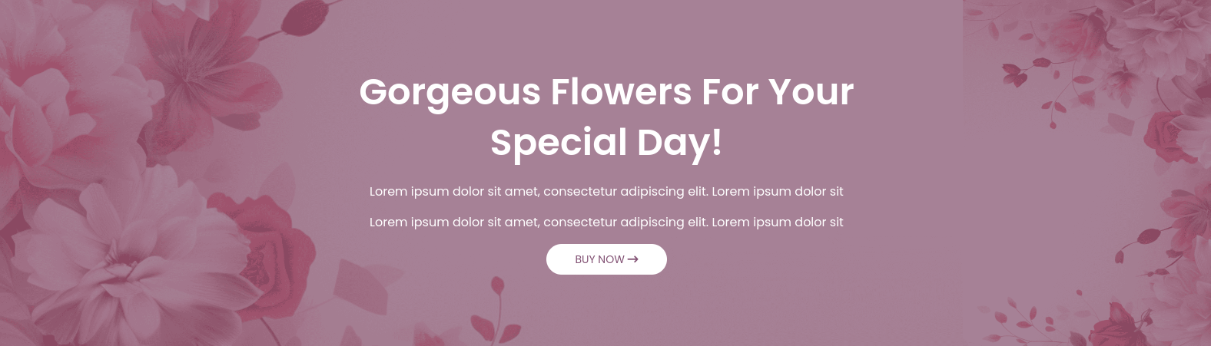Click the "Special Day!" heading line

pyautogui.click(x=606, y=143)
